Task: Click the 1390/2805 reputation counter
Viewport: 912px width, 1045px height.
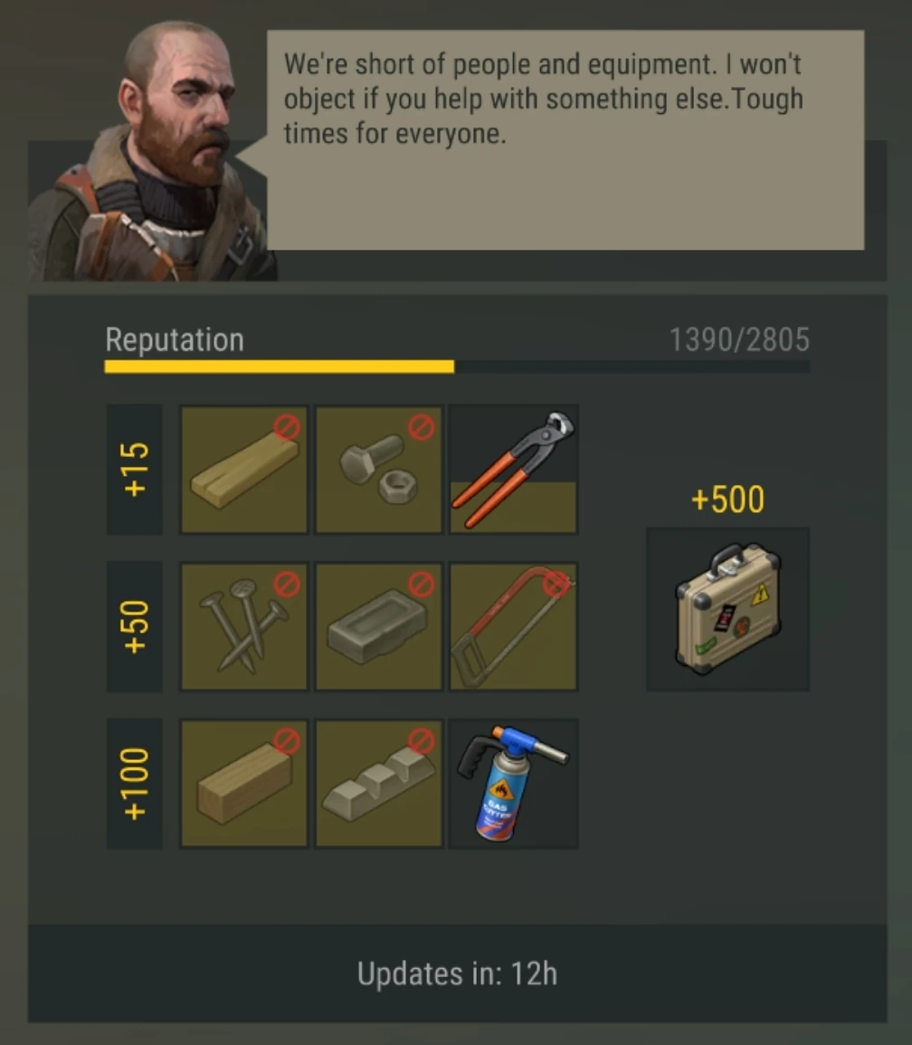Action: [x=739, y=340]
